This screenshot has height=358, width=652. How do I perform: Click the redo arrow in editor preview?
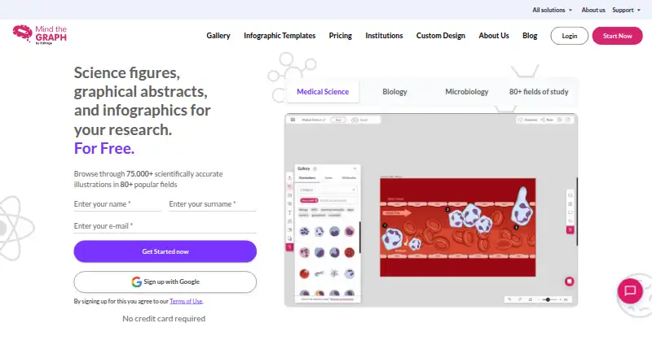click(520, 299)
